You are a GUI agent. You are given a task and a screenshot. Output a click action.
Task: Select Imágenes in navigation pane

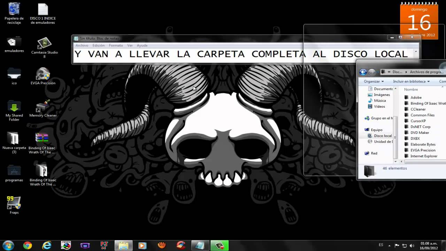point(379,95)
